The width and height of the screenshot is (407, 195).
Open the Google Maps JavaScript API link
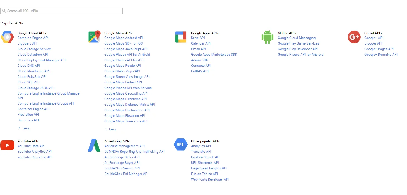tap(126, 49)
